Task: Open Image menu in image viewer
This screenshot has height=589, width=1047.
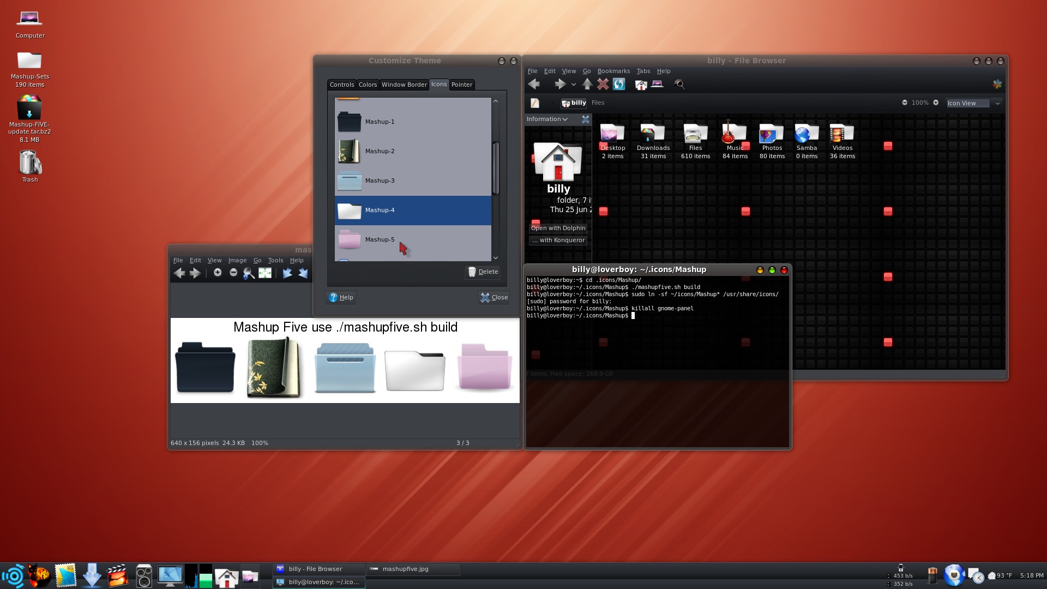Action: tap(237, 261)
